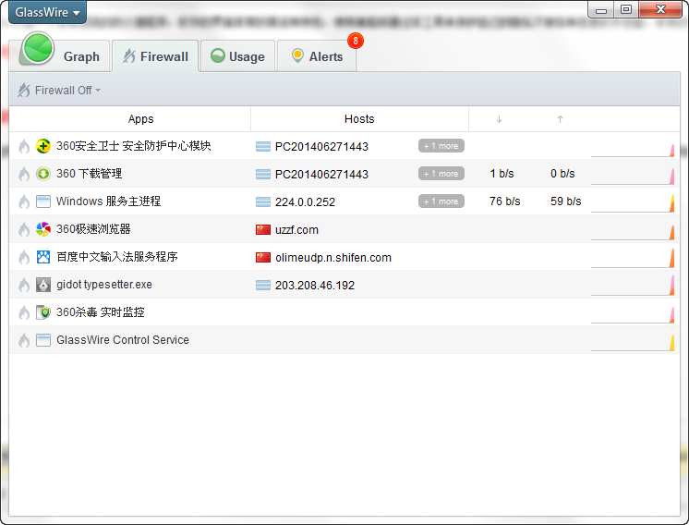
Task: Click the China flag beside olimeudp.n.shifen.com
Action: [x=263, y=257]
